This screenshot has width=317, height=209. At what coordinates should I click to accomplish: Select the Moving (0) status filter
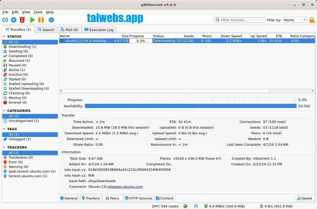[x=30, y=98]
